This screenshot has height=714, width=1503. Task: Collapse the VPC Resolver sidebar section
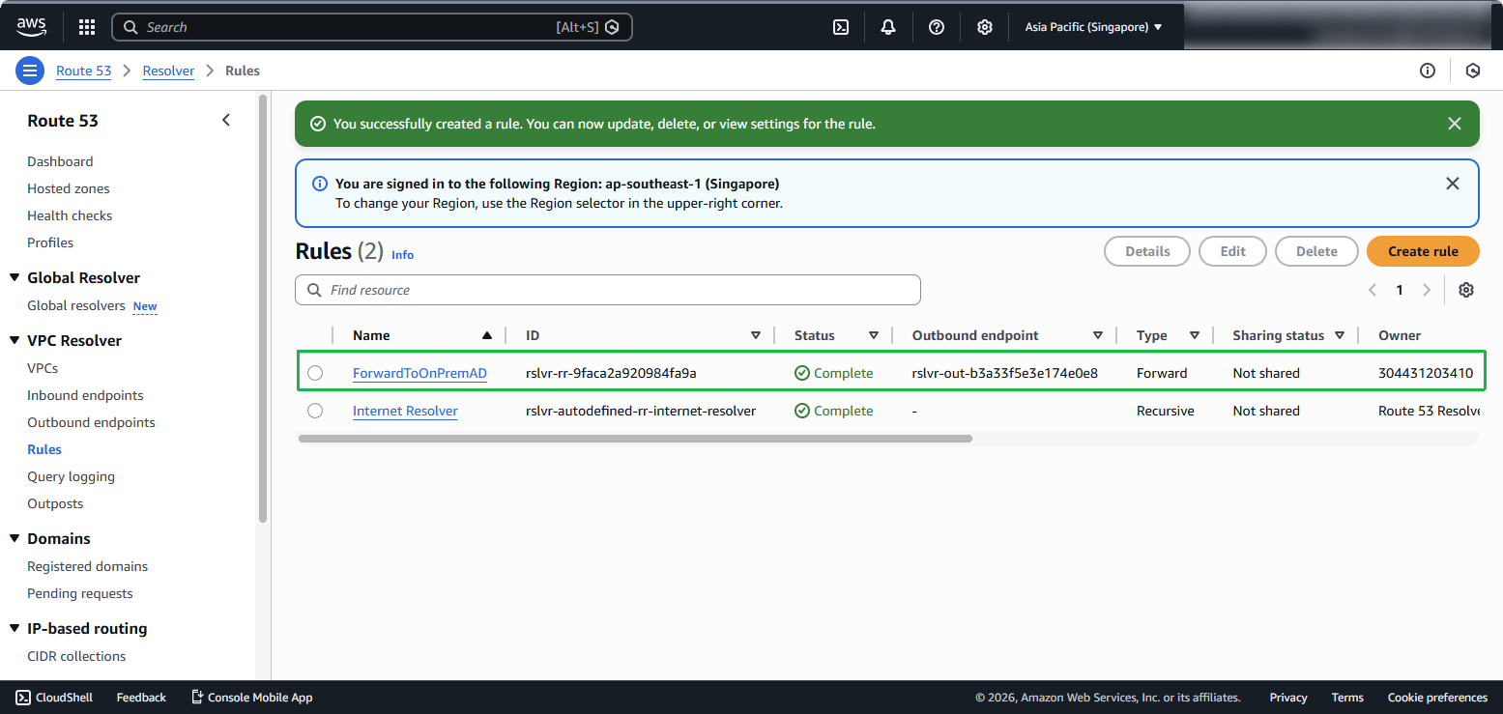point(14,341)
